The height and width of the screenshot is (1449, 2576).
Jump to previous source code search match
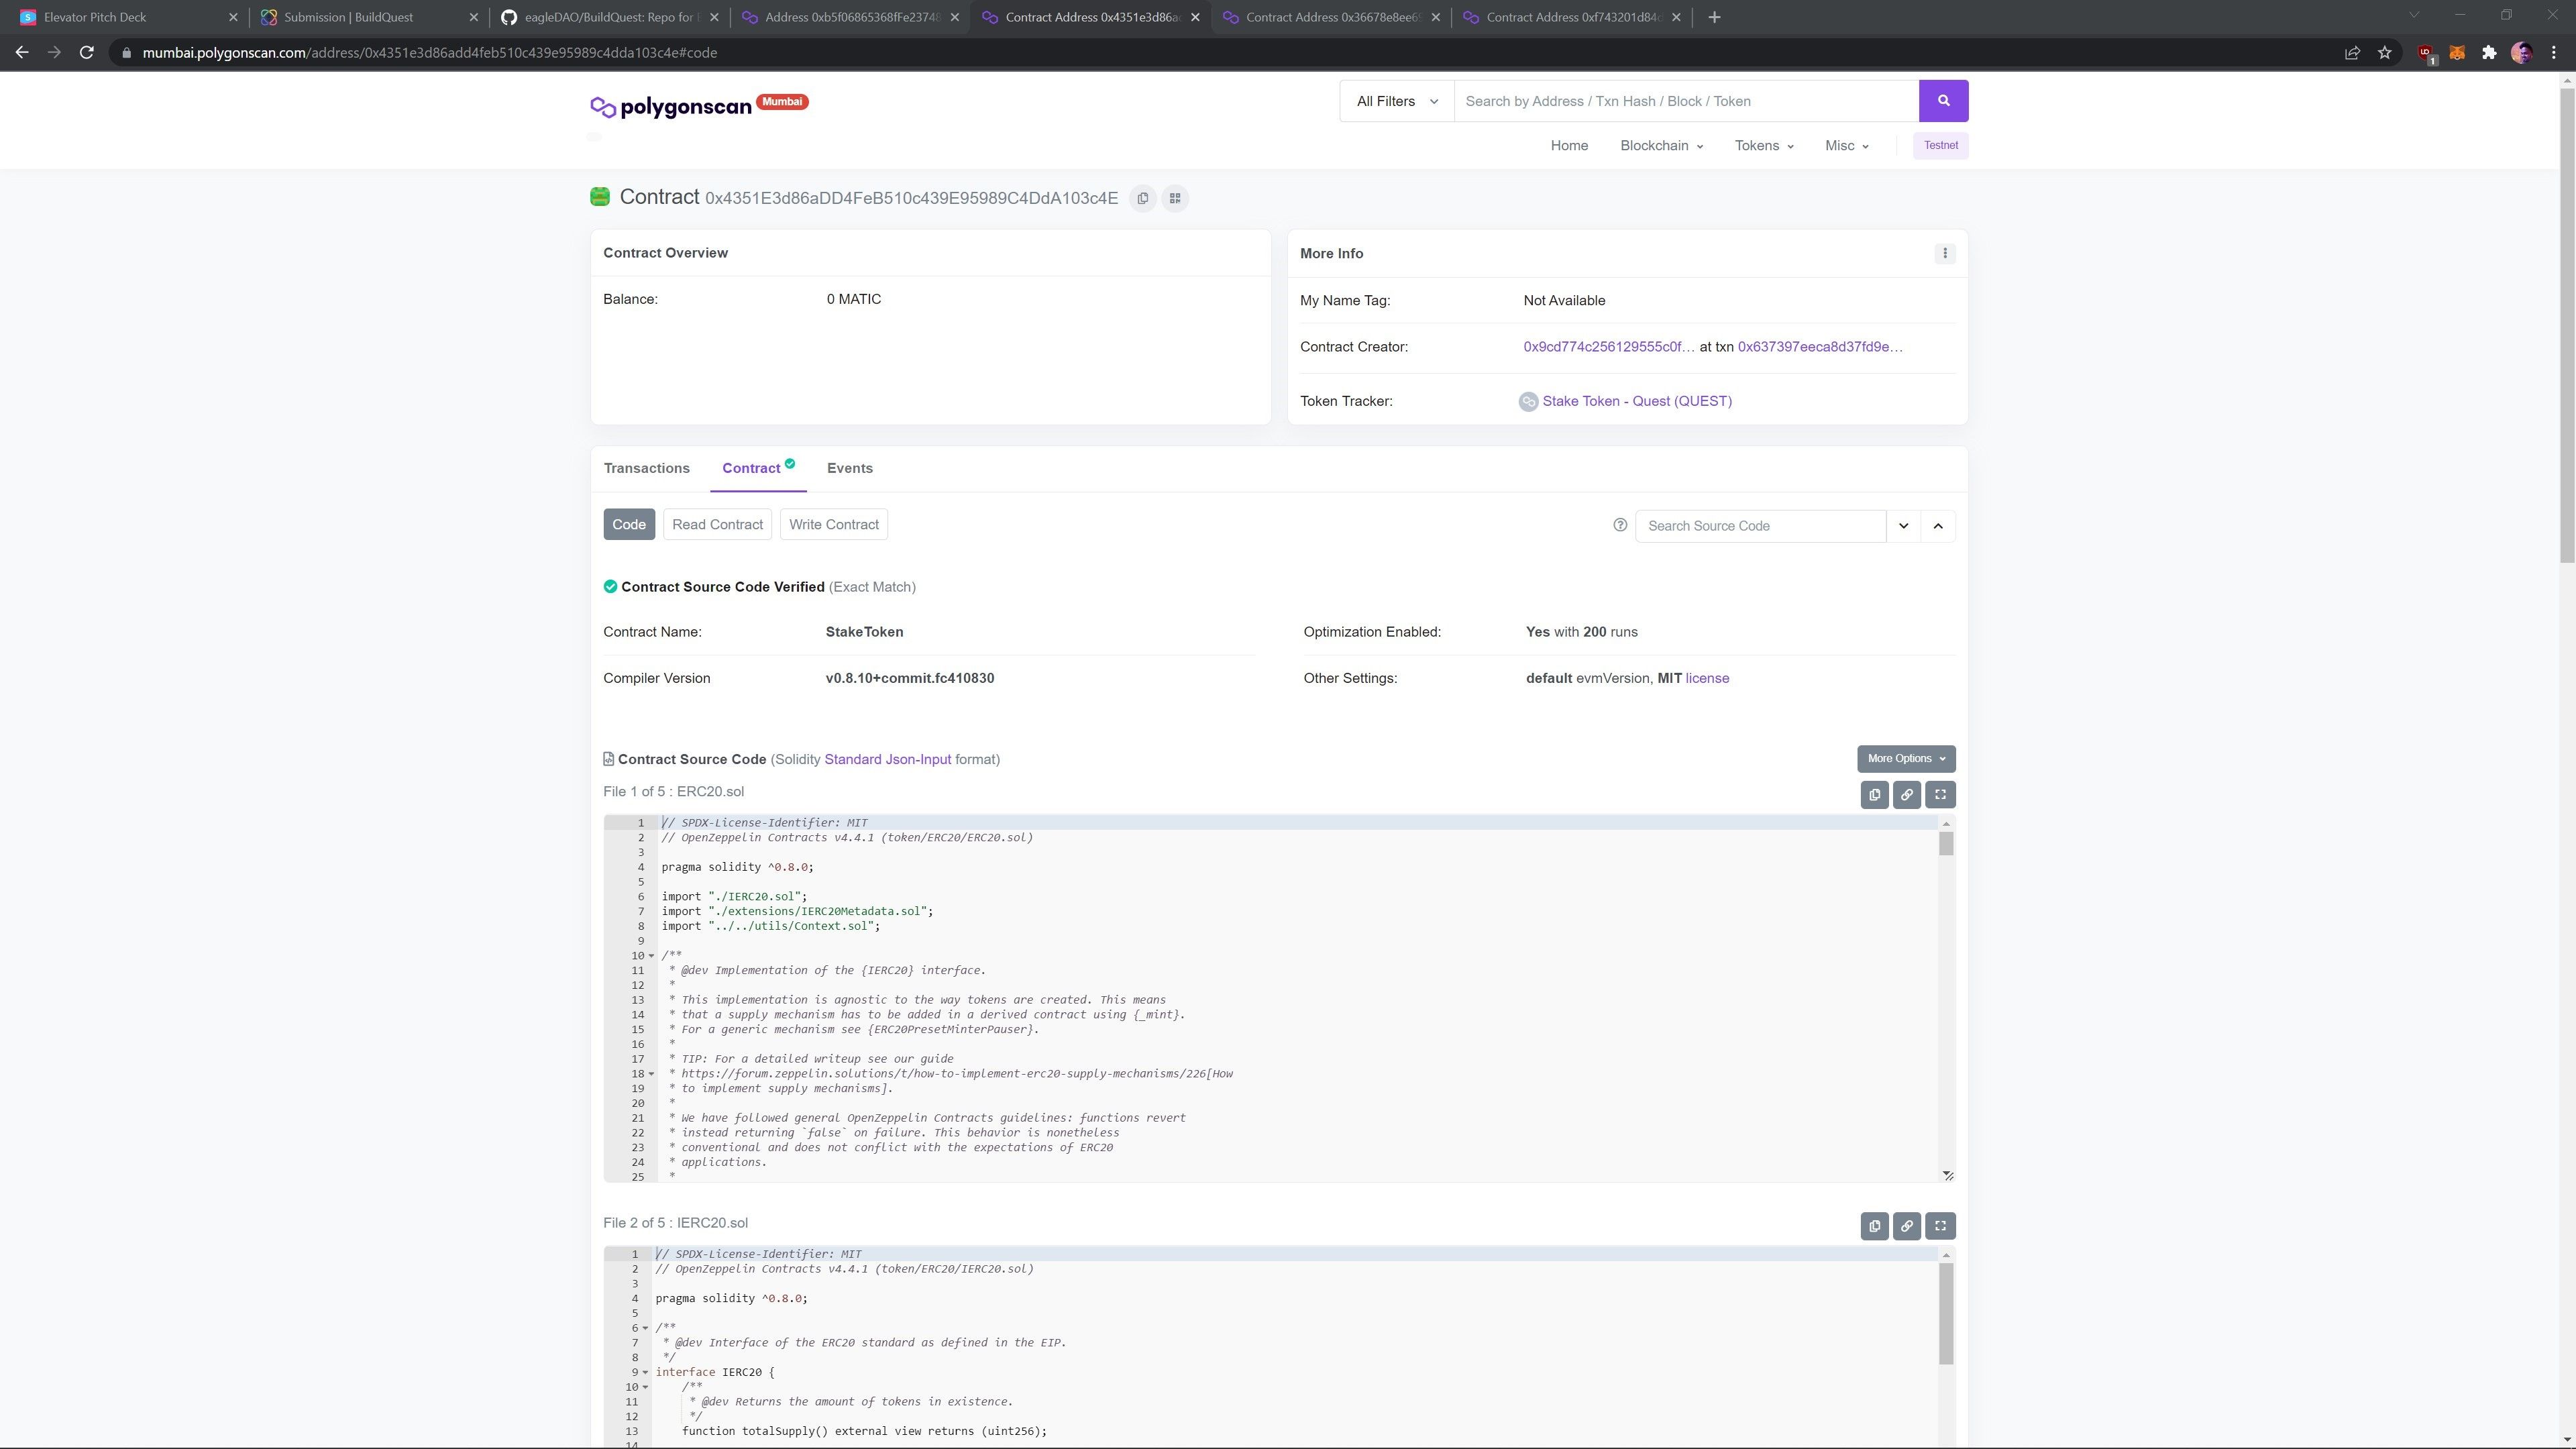[x=1938, y=526]
